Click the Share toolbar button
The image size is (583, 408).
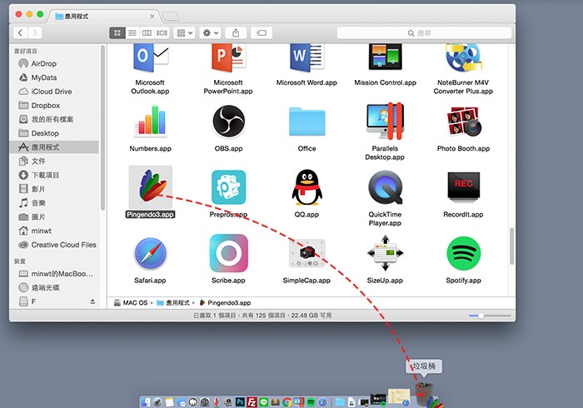point(236,33)
